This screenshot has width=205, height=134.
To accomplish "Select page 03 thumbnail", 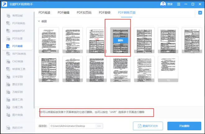I will [97, 40].
